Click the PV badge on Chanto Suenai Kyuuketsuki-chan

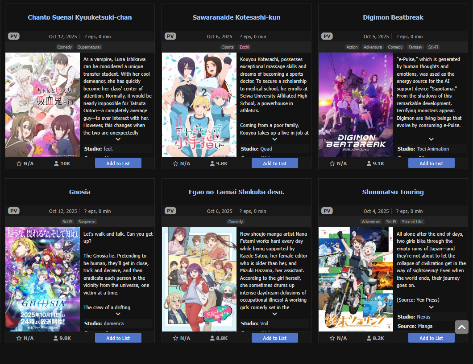pyautogui.click(x=13, y=36)
